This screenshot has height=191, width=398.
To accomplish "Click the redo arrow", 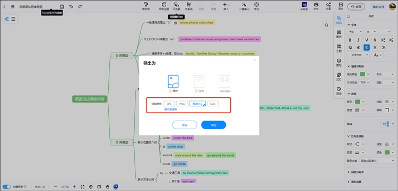I will [80, 6].
